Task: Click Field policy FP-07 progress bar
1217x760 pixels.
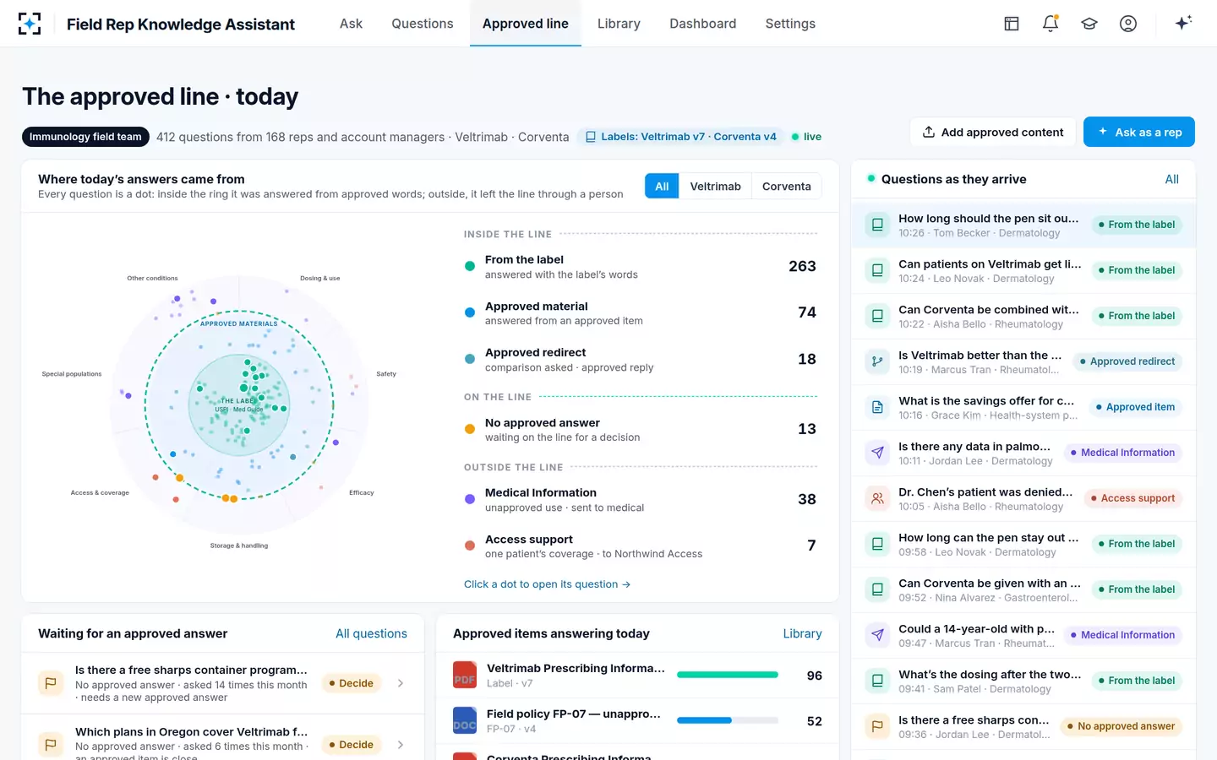Action: click(x=728, y=720)
